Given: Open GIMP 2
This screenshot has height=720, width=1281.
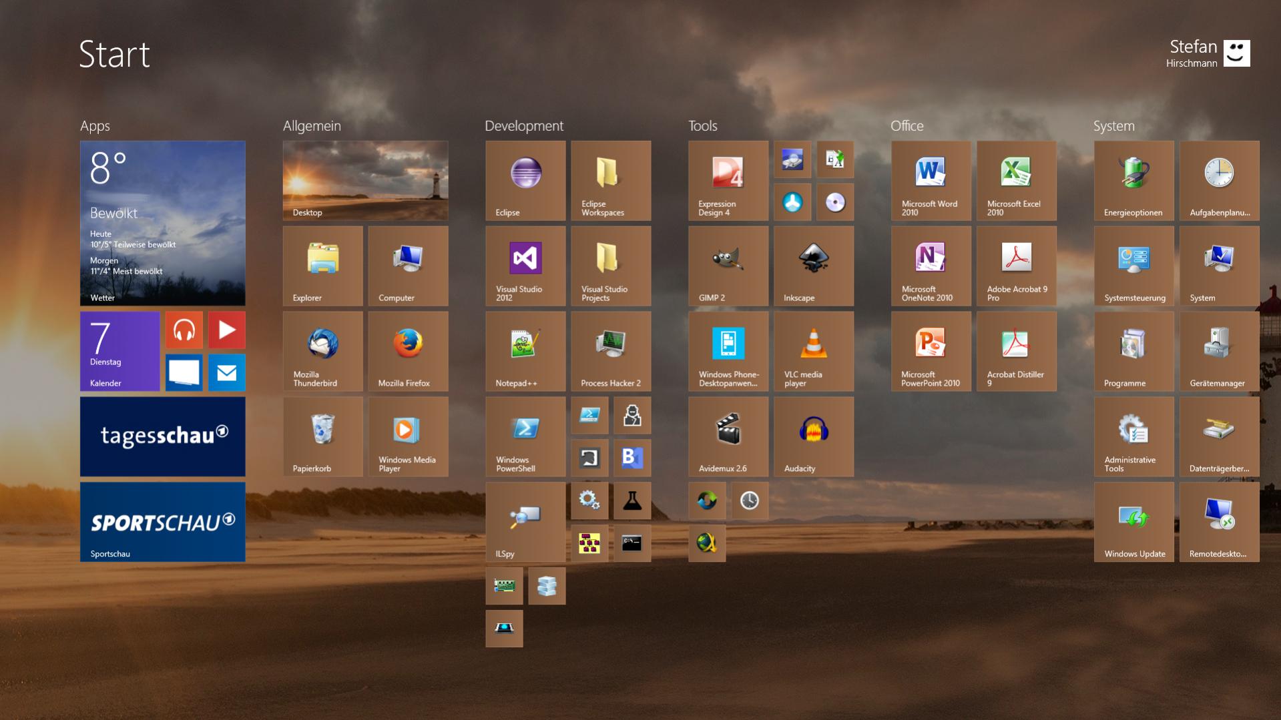Looking at the screenshot, I should coord(729,266).
